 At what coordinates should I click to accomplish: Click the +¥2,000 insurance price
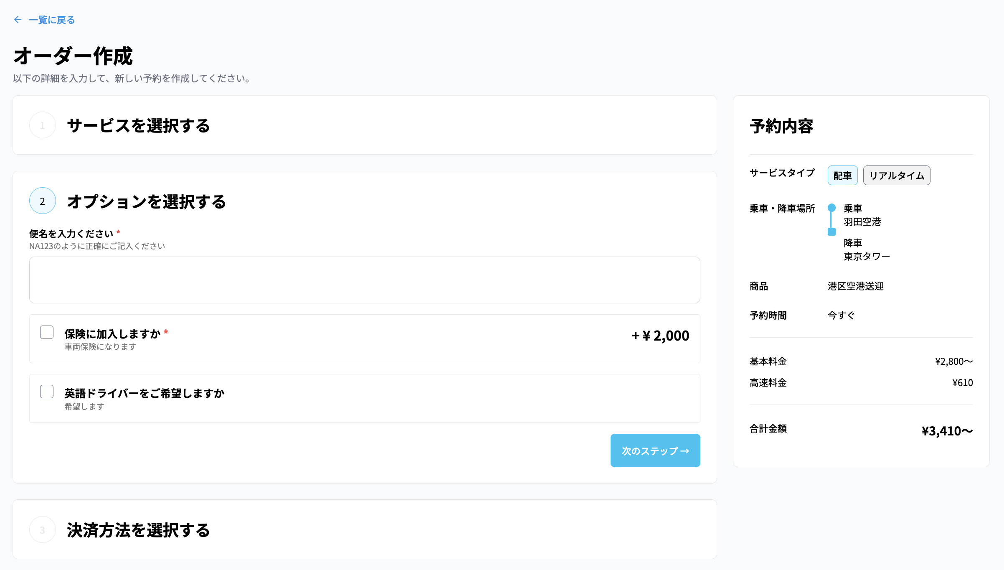pyautogui.click(x=660, y=336)
